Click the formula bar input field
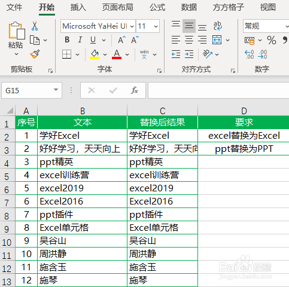The height and width of the screenshot is (287, 289). coord(218,90)
